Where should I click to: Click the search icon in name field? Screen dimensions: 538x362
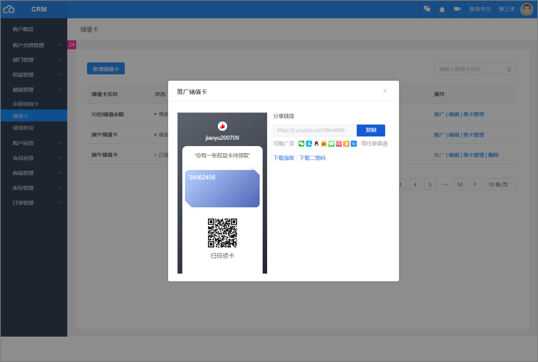509,69
